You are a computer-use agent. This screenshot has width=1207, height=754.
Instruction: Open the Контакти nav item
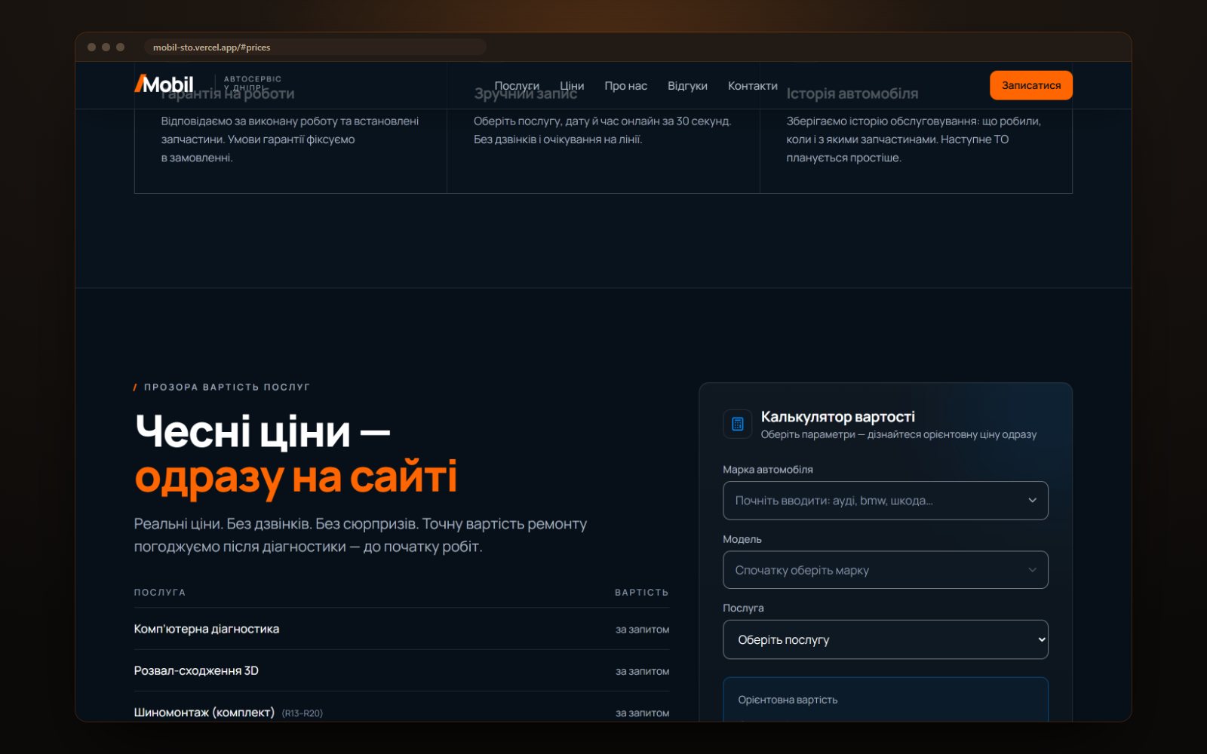pyautogui.click(x=752, y=85)
